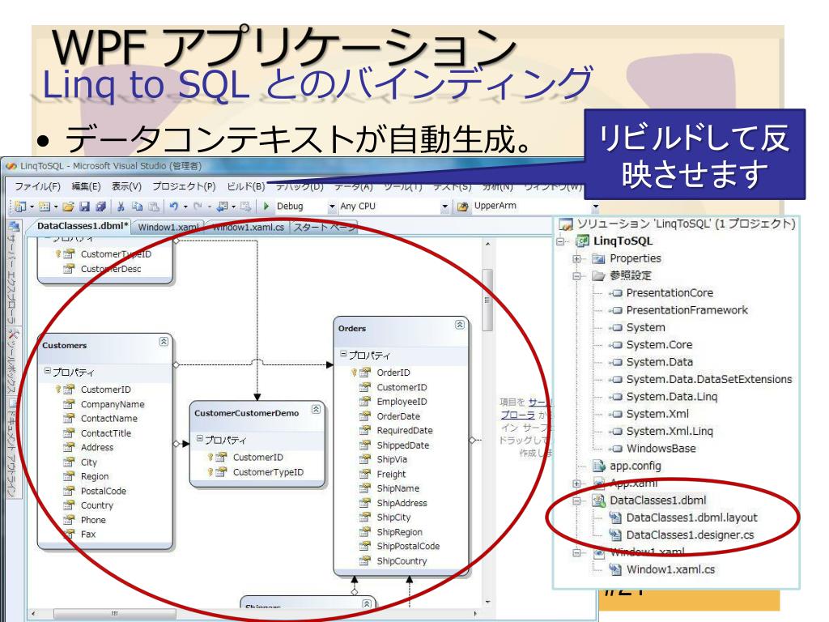Click the solution icon at Solution Explorer top

(566, 225)
